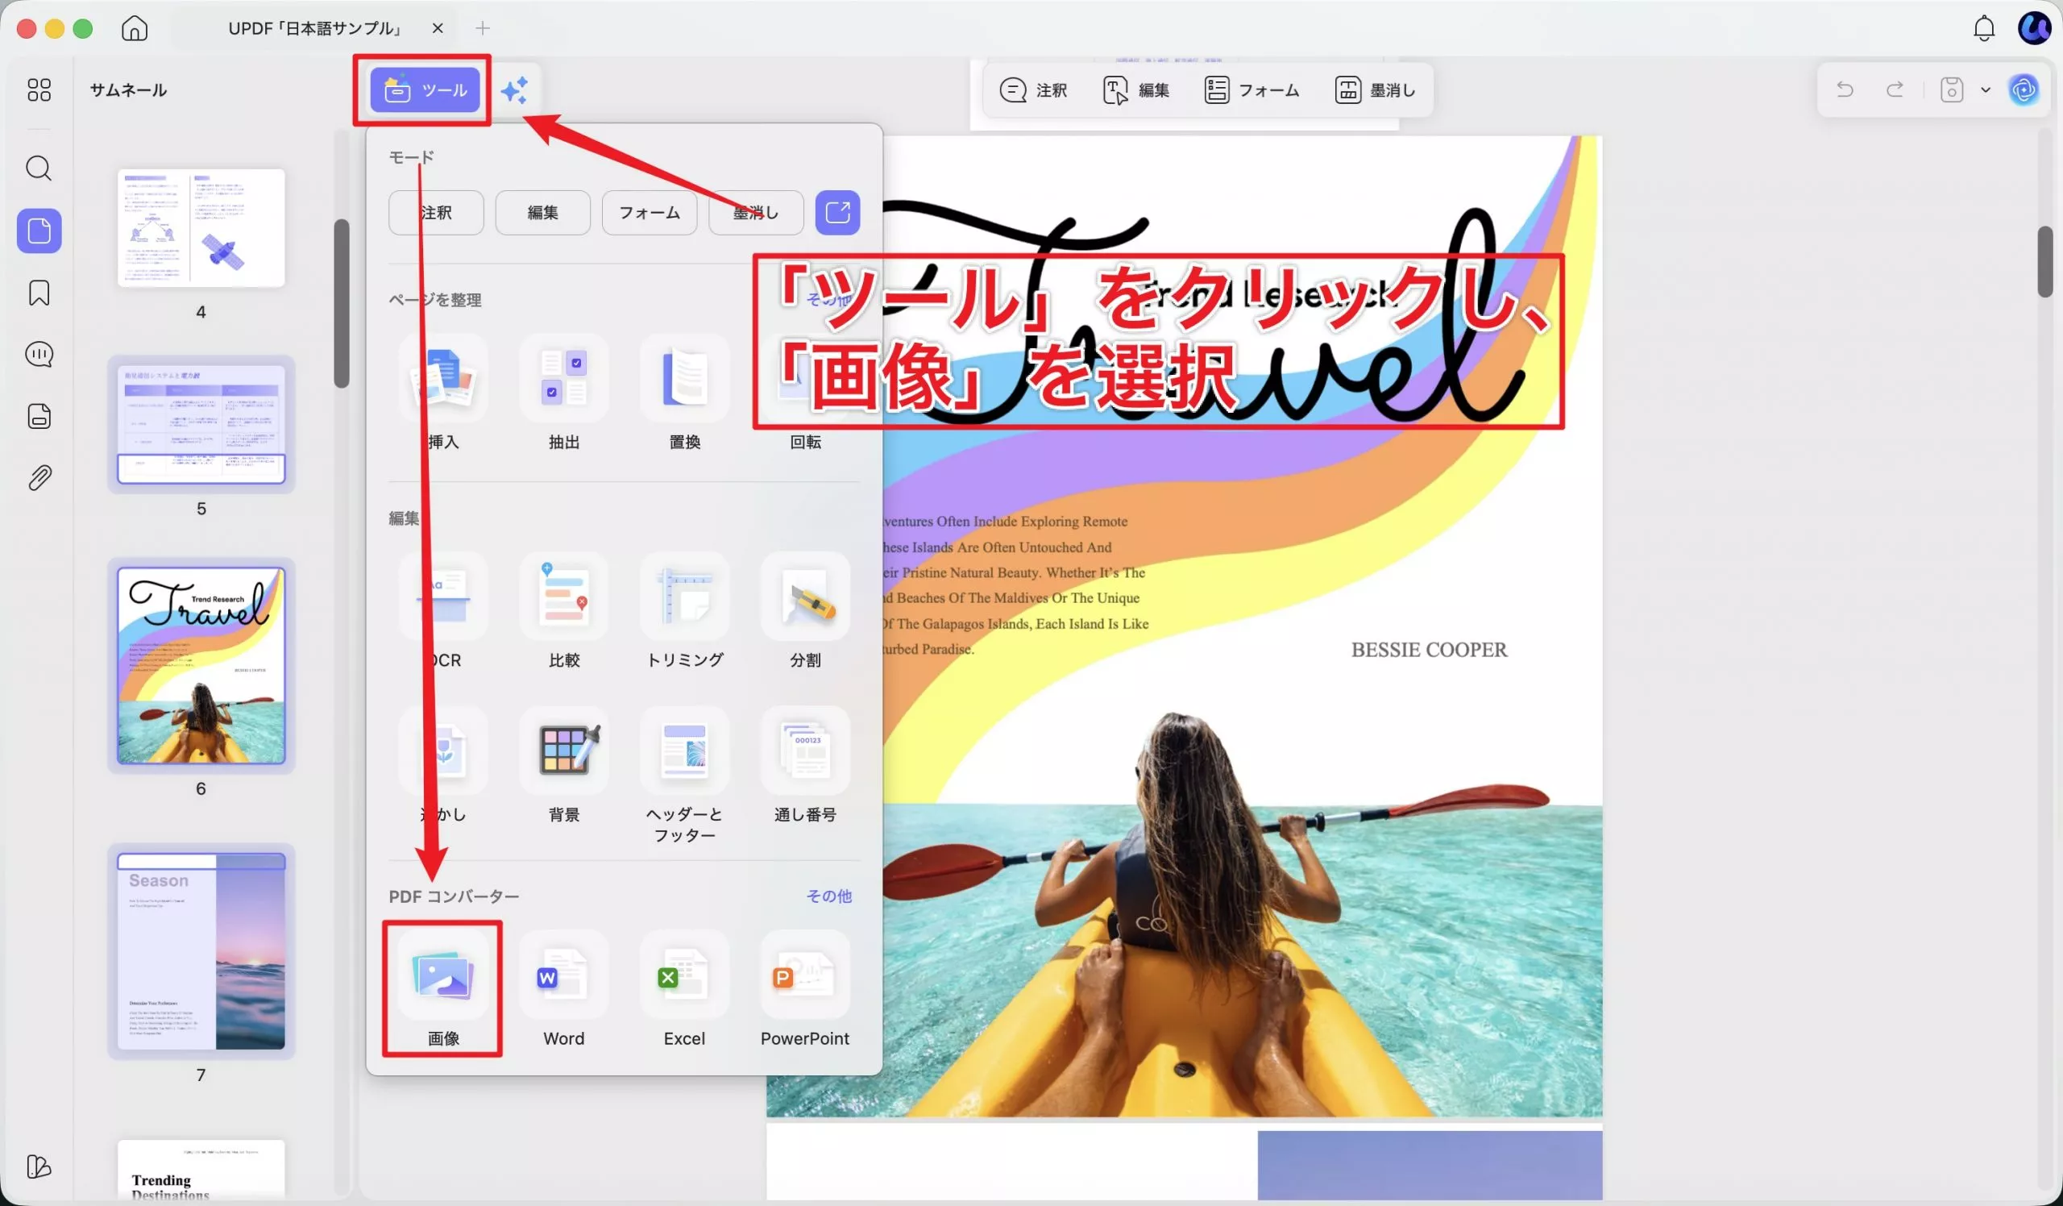Open the sidebar grid view icon
The image size is (2063, 1206).
pyautogui.click(x=39, y=89)
